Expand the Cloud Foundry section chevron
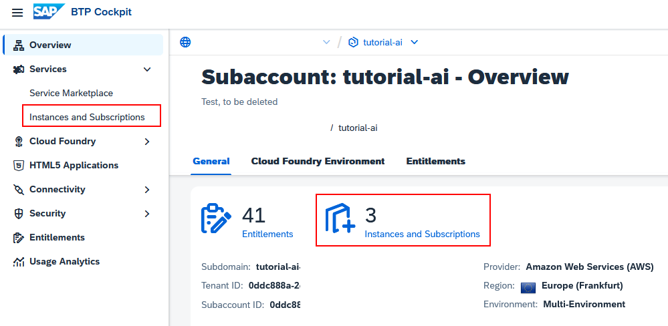Image resolution: width=668 pixels, height=326 pixels. click(x=147, y=142)
